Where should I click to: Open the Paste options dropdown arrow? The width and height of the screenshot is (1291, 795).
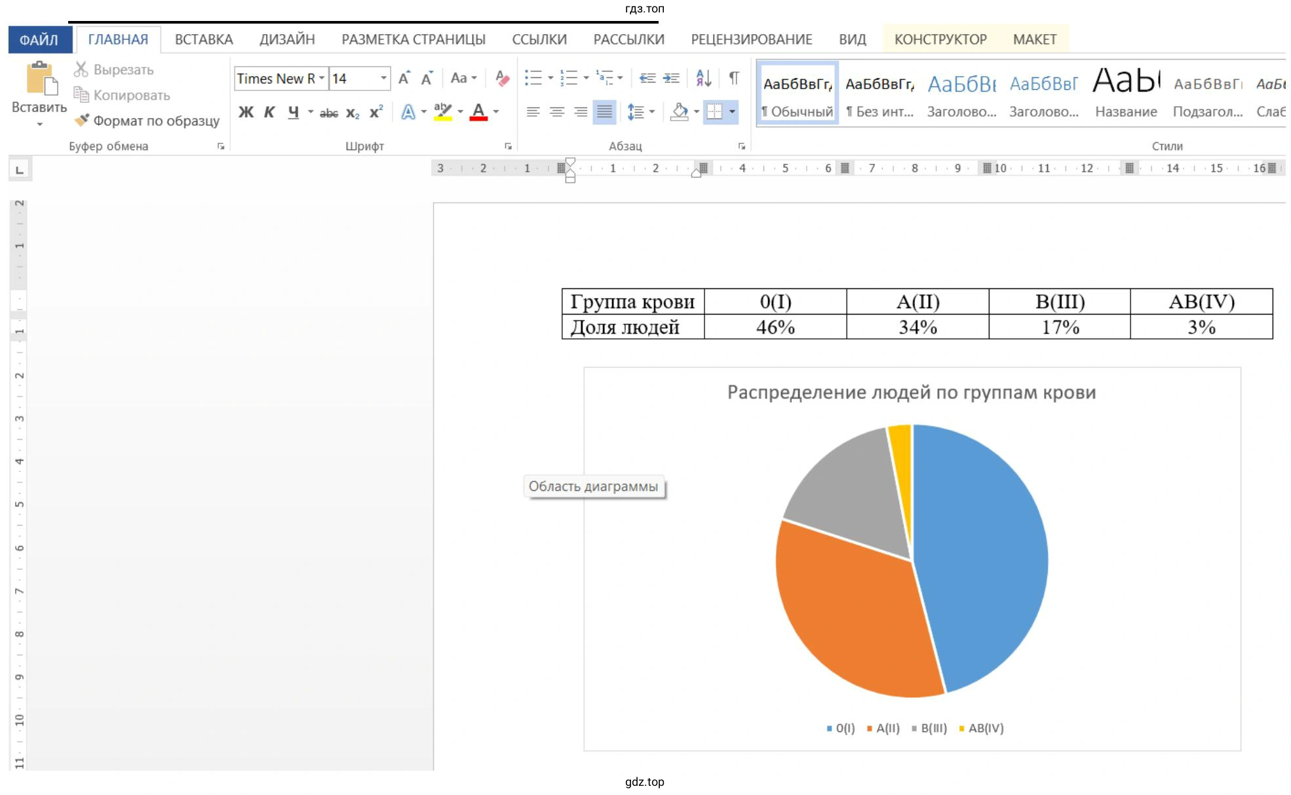point(40,125)
